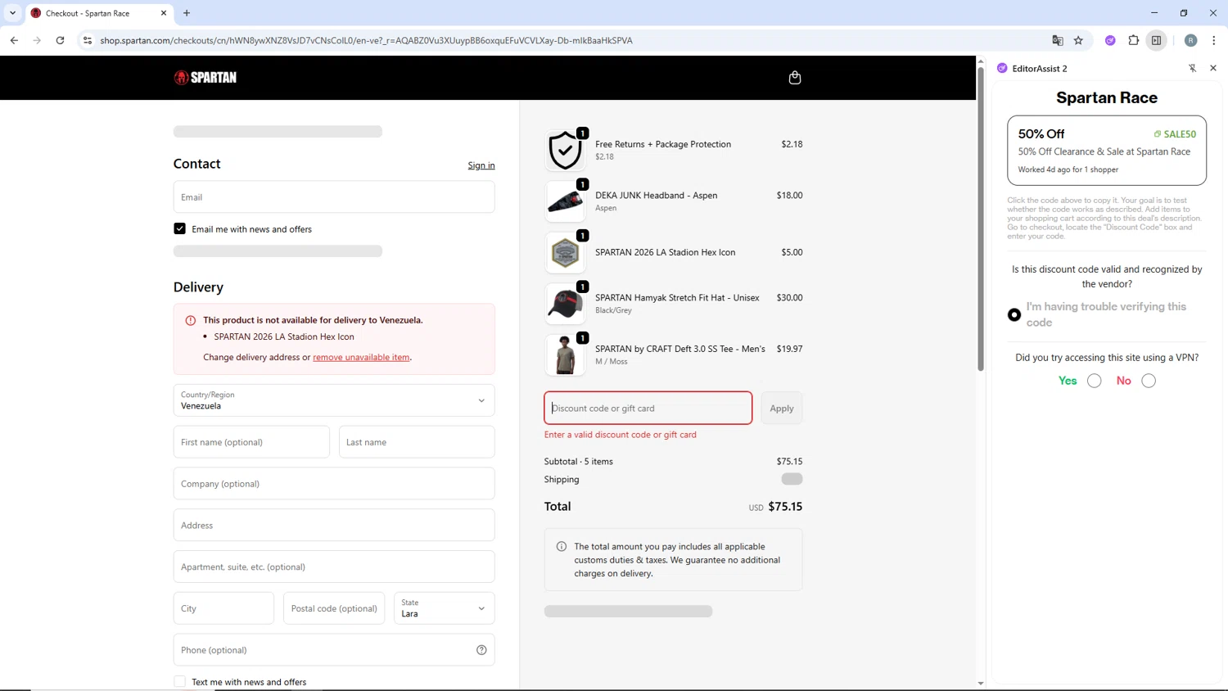
Task: Pin the EditorAssist 2 side panel
Action: pyautogui.click(x=1193, y=68)
